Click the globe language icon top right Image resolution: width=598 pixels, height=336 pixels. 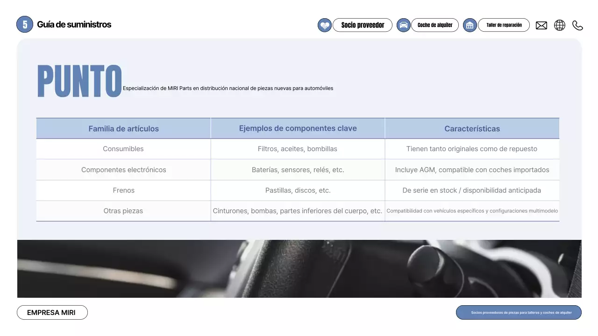coord(560,25)
